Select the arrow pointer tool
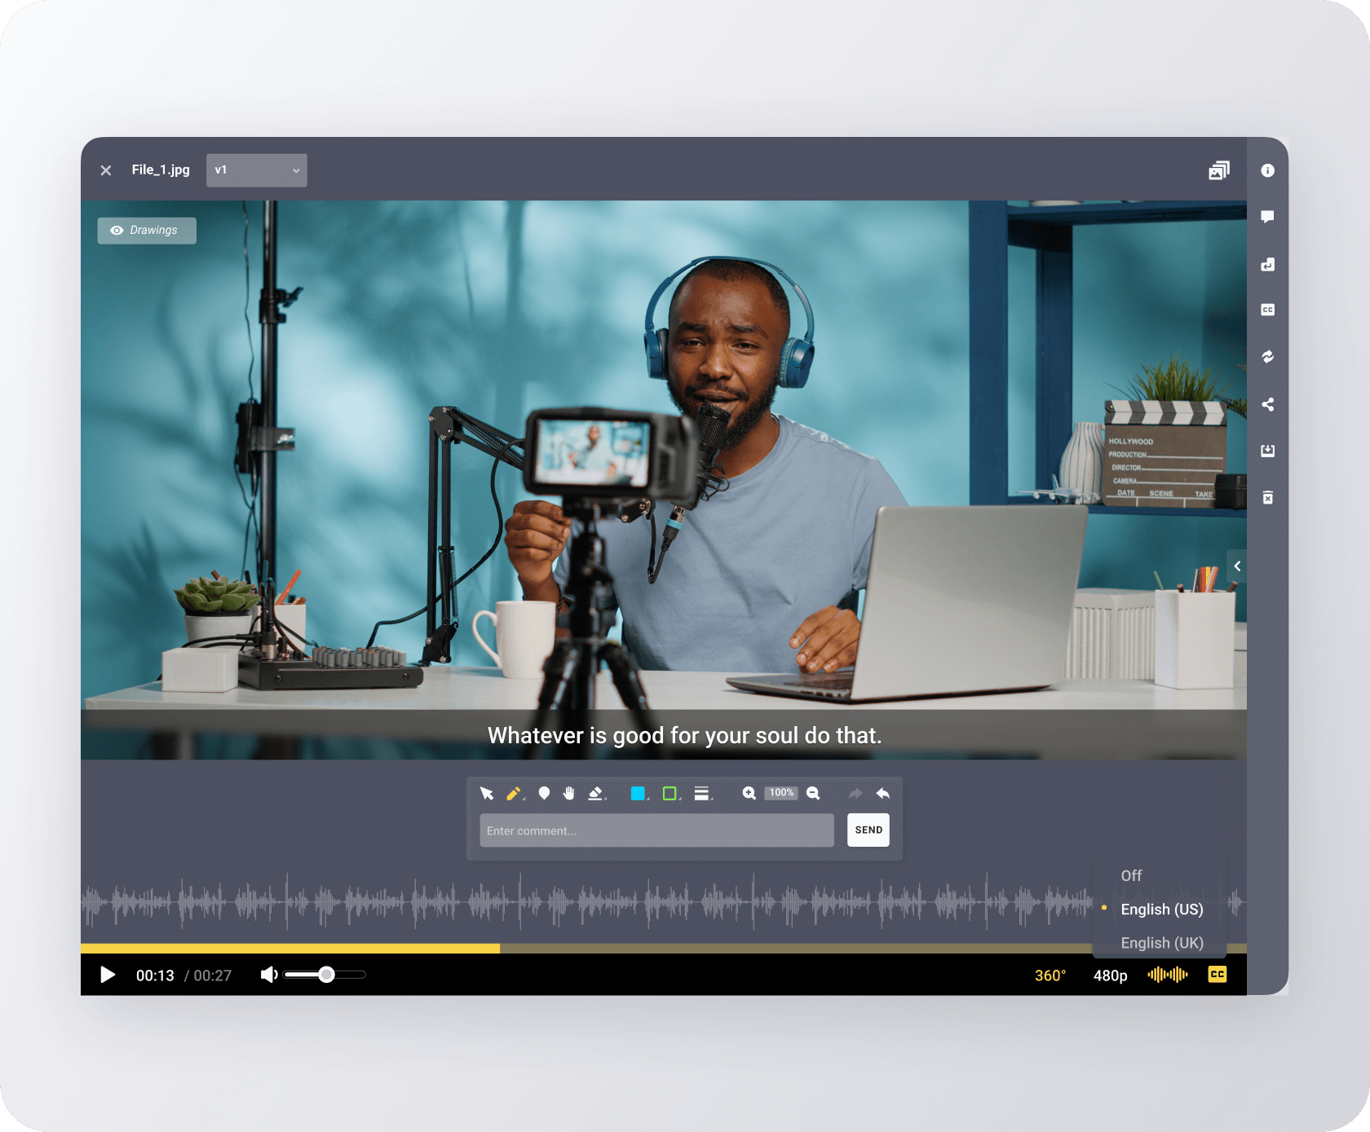This screenshot has height=1132, width=1370. [x=487, y=793]
